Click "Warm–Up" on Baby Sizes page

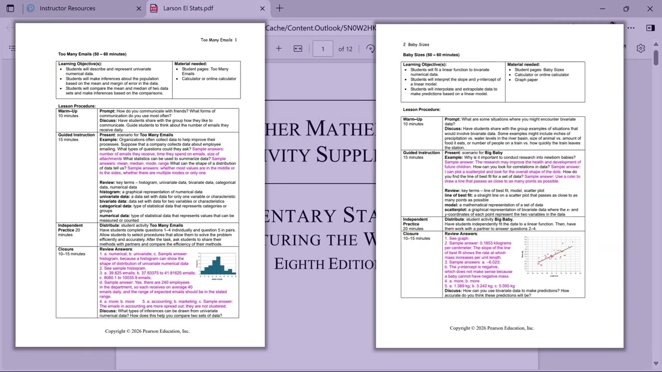point(413,119)
